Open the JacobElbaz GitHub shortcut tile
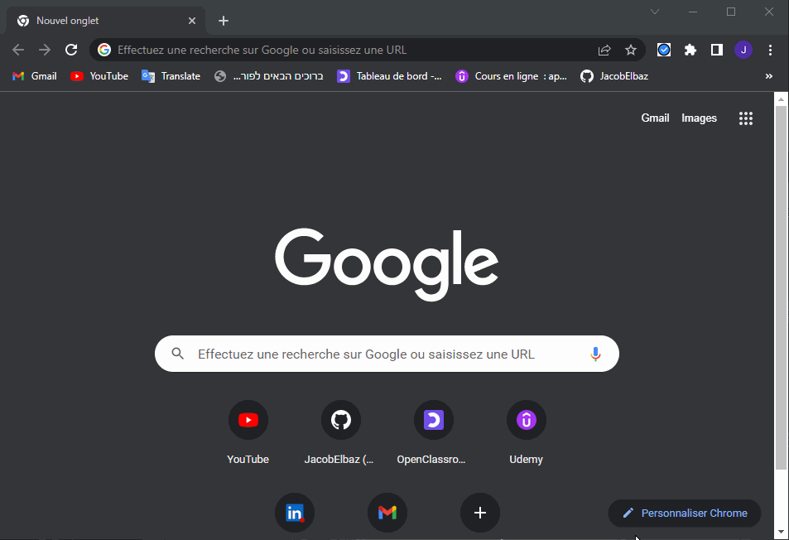The image size is (789, 540). [340, 433]
